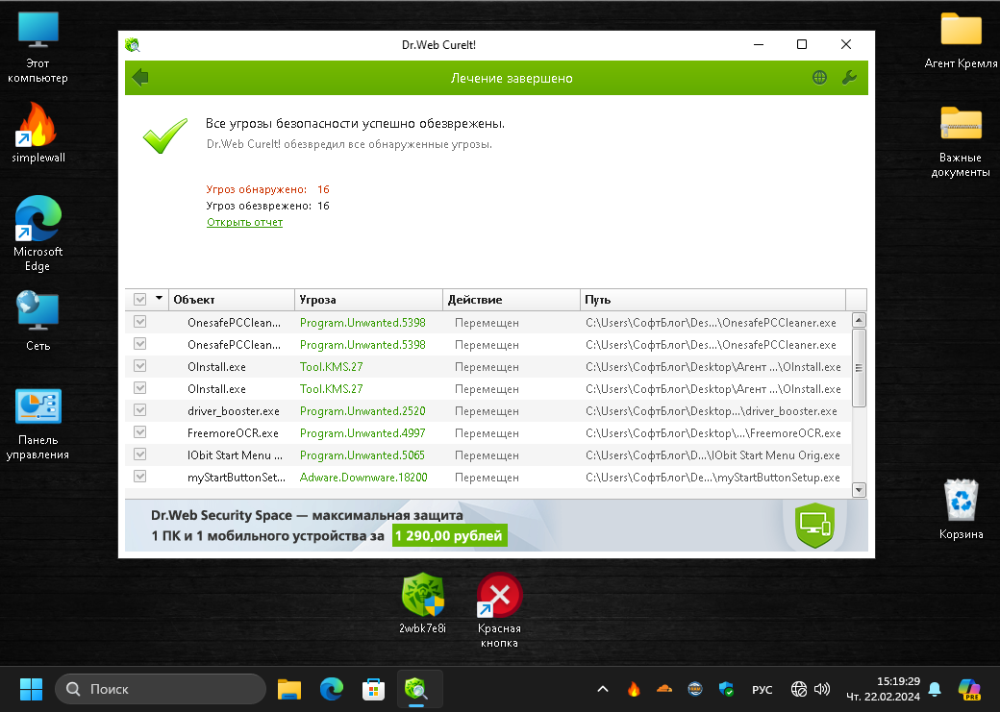This screenshot has width=1000, height=712.
Task: Open File Explorer from the taskbar
Action: point(288,689)
